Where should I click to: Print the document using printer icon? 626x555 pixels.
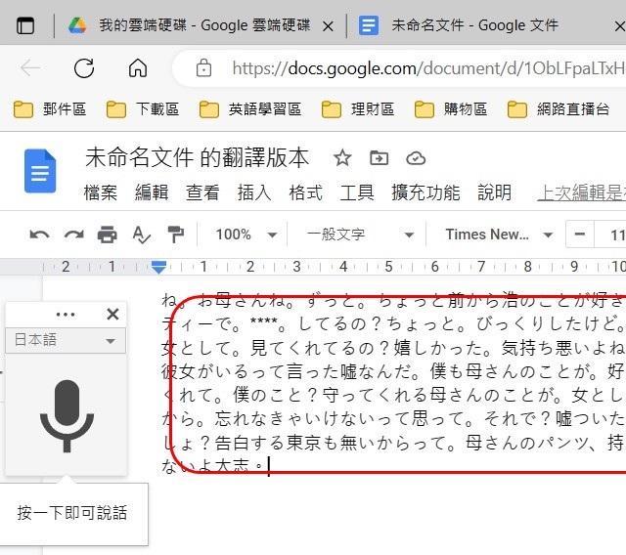coord(108,235)
